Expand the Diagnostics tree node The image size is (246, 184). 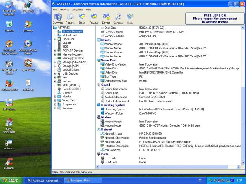point(55,104)
